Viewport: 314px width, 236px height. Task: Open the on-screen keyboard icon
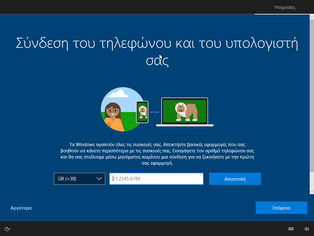click(x=291, y=229)
